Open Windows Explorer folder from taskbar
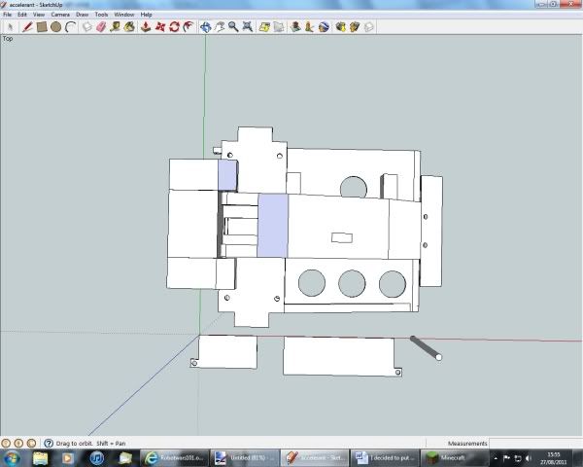Screen dimensions: 583x467 (x=40, y=458)
